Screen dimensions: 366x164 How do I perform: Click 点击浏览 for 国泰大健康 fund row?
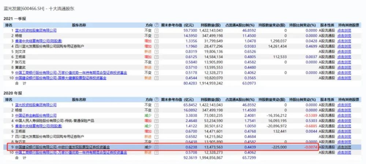point(344,78)
